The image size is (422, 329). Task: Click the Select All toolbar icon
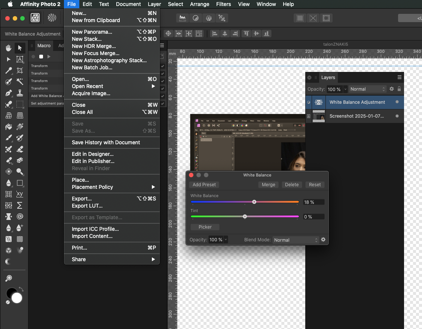(x=300, y=18)
